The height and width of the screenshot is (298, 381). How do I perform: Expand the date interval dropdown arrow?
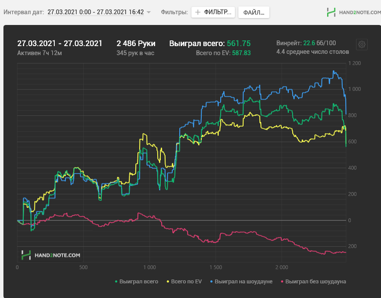(149, 12)
